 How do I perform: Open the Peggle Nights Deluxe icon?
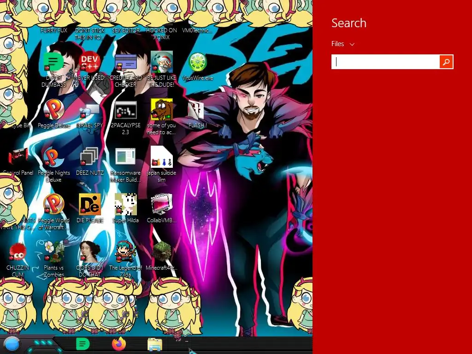point(53,157)
